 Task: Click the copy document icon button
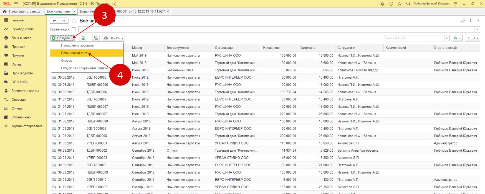[83, 38]
